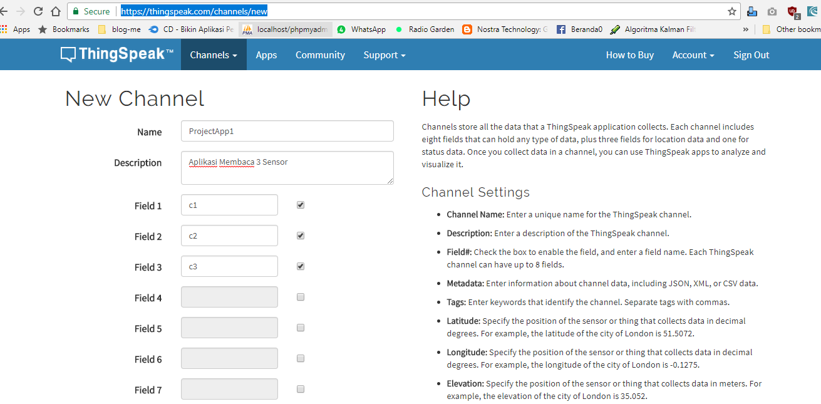Image resolution: width=821 pixels, height=404 pixels.
Task: Click the bold 'Longitude:' help term
Action: point(467,352)
